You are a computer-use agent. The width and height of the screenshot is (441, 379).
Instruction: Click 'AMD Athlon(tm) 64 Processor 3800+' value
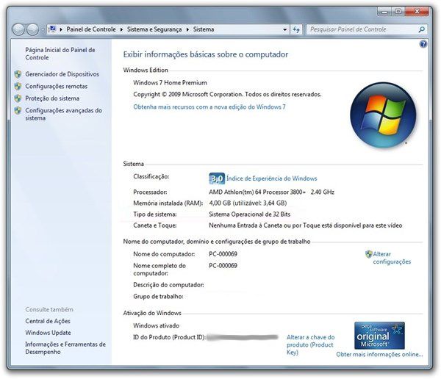coord(257,192)
